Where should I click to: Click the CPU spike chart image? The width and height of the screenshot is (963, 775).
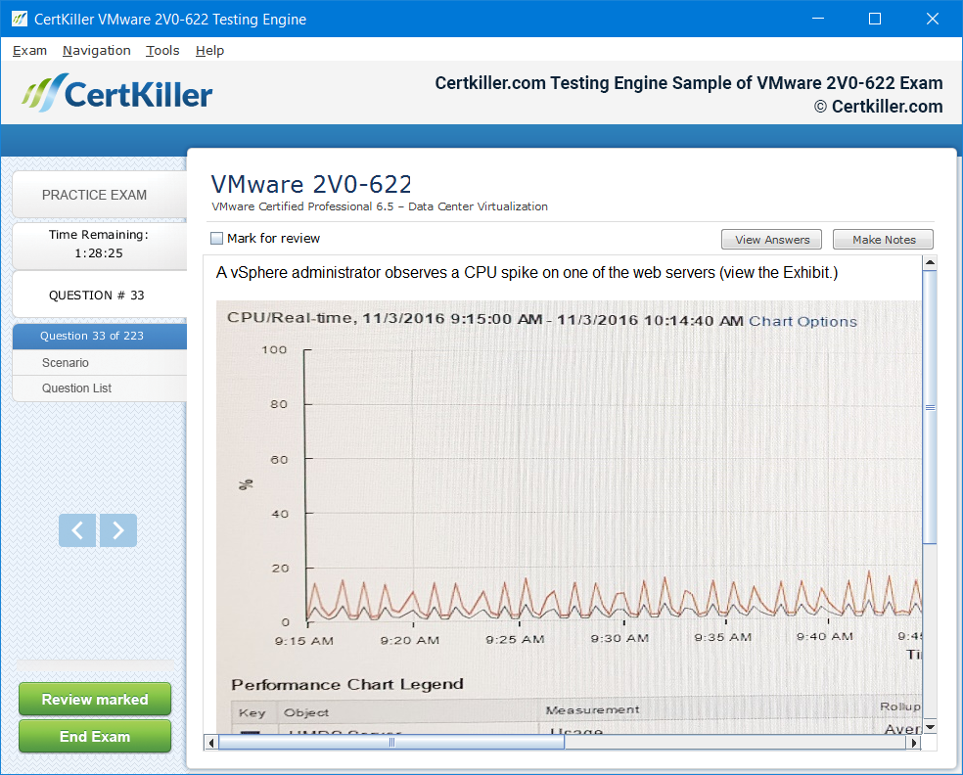(x=568, y=516)
